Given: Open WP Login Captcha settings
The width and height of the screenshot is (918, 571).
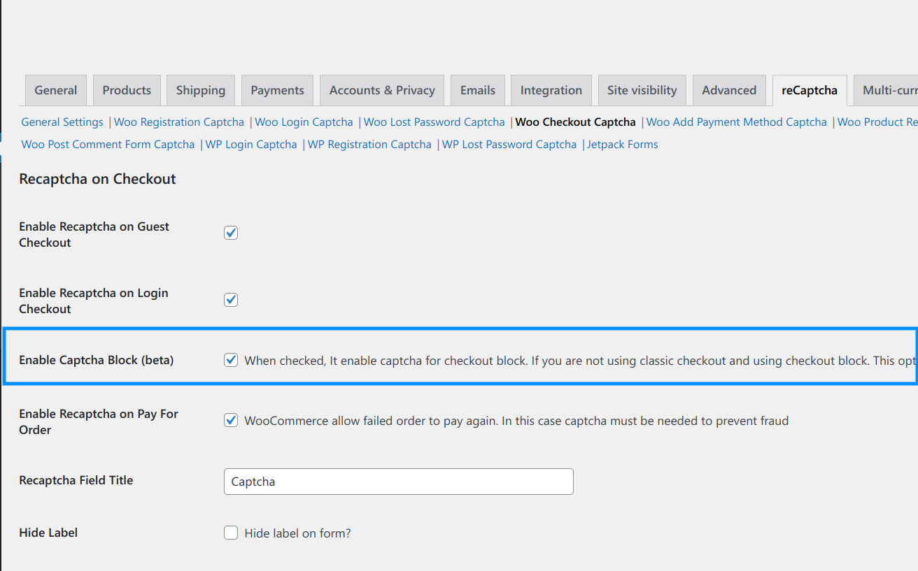Looking at the screenshot, I should 250,144.
